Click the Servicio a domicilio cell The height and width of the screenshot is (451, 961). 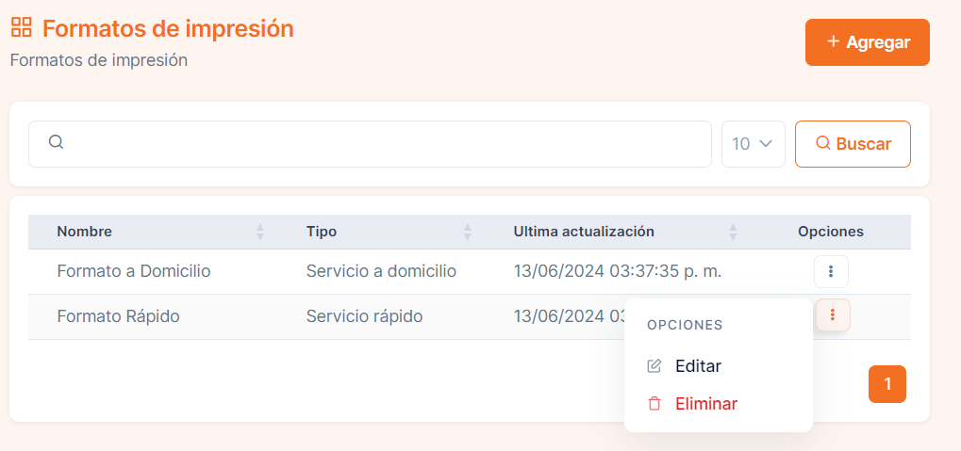click(381, 271)
